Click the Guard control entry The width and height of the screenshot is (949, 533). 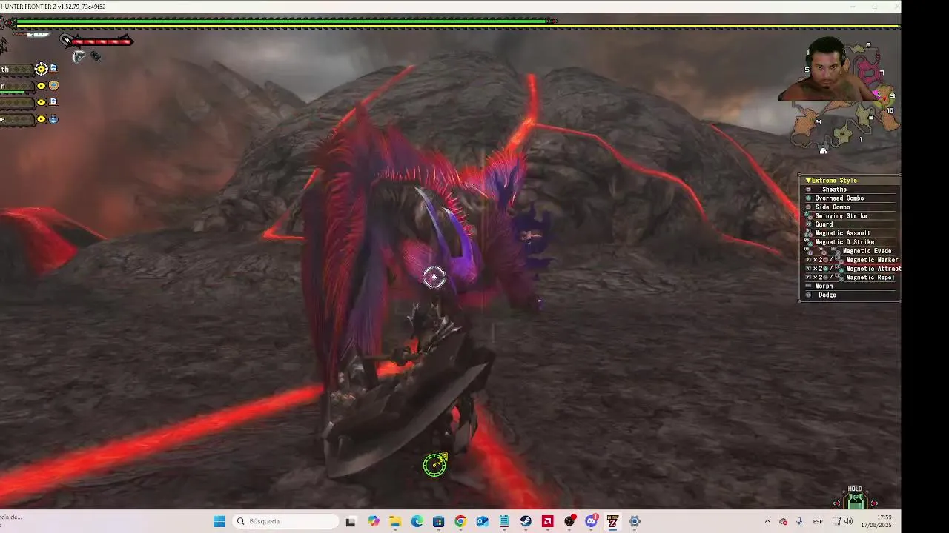click(824, 224)
